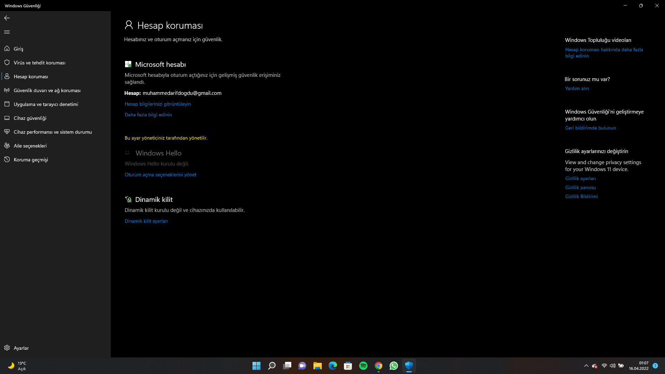Open Koruma geçmişi page
The height and width of the screenshot is (374, 665).
click(31, 160)
